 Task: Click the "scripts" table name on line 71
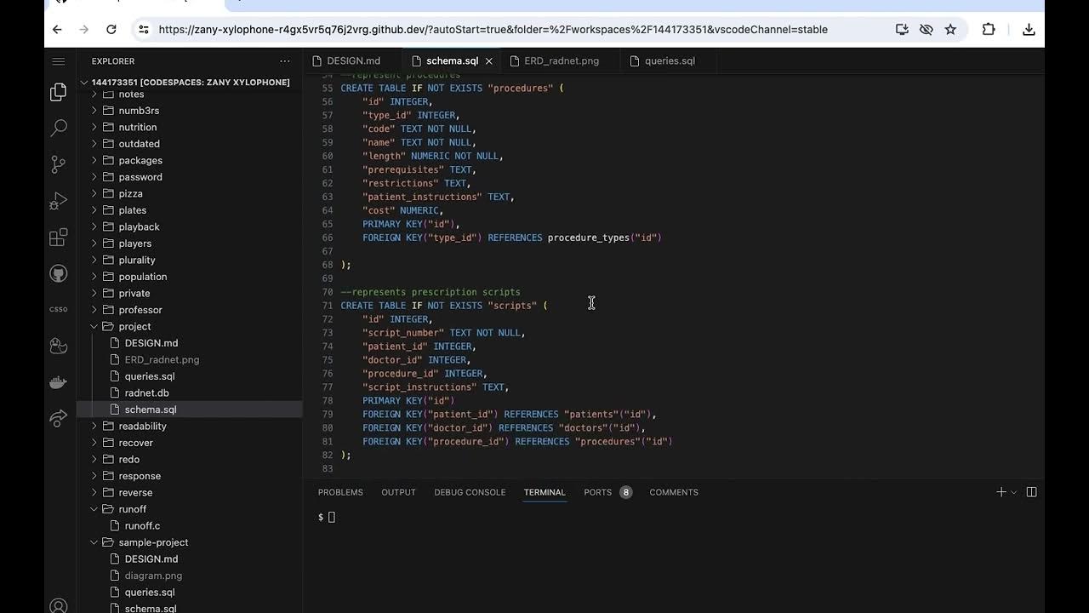pyautogui.click(x=512, y=306)
